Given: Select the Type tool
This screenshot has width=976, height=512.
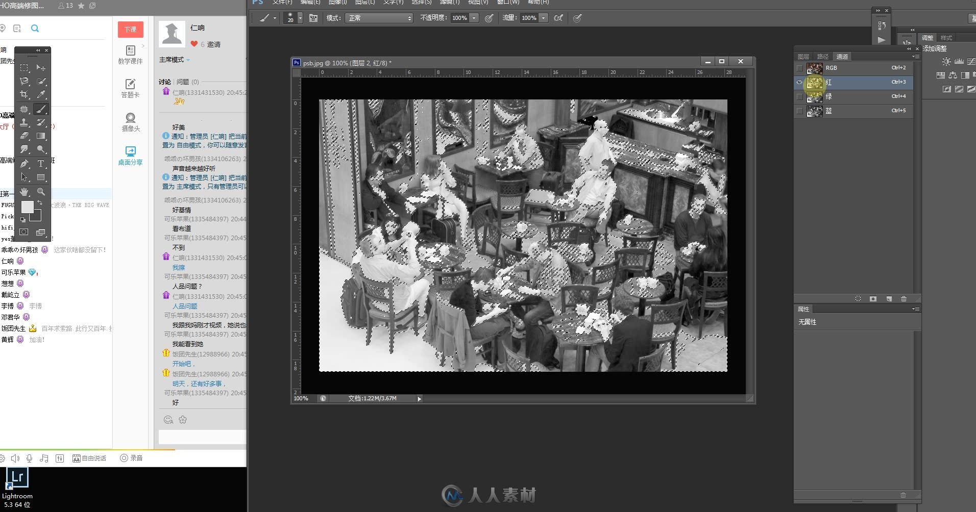Looking at the screenshot, I should (41, 164).
